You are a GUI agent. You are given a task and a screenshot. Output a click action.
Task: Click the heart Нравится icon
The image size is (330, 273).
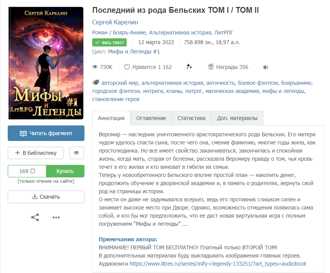[x=127, y=67]
